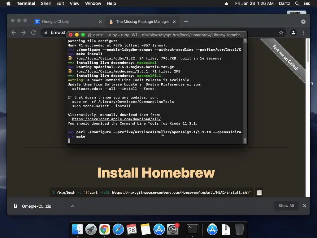The image size is (317, 238).
Task: Reload the brew.sh page
Action: pos(33,33)
